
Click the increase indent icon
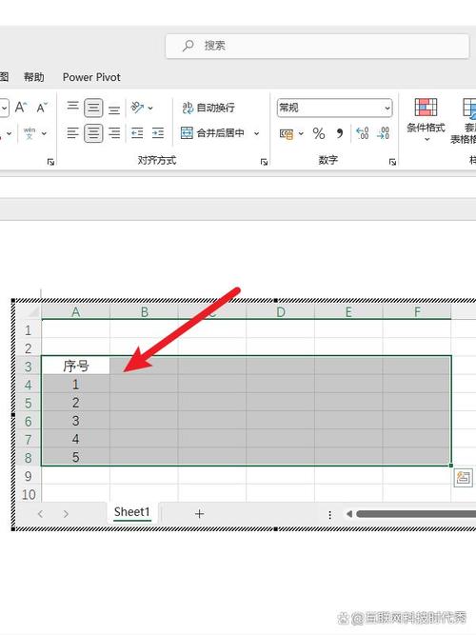pos(158,133)
